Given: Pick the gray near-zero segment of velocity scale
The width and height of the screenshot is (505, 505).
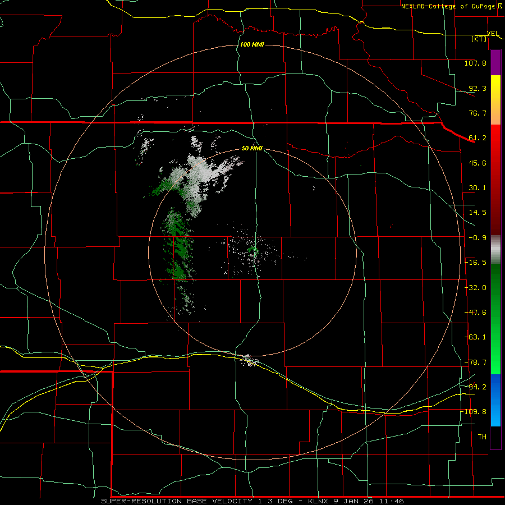Looking at the screenshot, I should [495, 250].
